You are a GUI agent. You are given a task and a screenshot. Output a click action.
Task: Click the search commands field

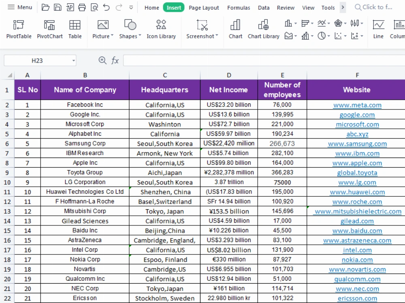click(374, 7)
